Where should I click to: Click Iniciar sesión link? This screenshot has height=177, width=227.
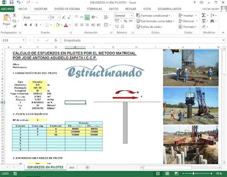click(x=211, y=9)
